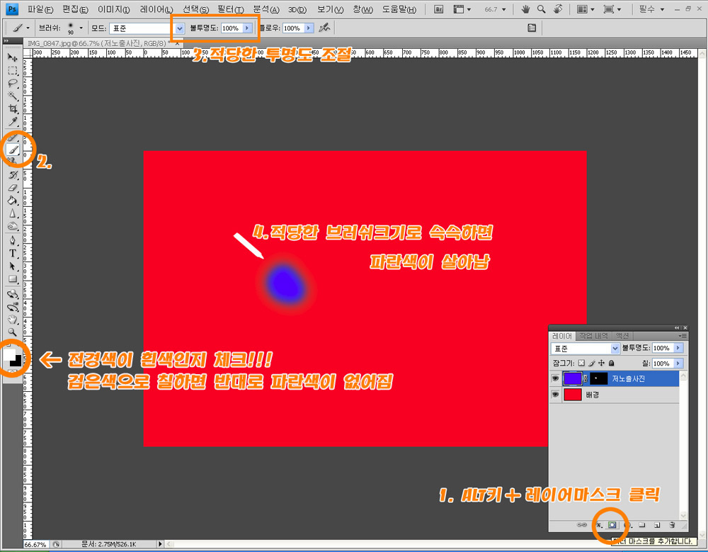The width and height of the screenshot is (708, 552).
Task: Select the Blur tool
Action: [13, 213]
